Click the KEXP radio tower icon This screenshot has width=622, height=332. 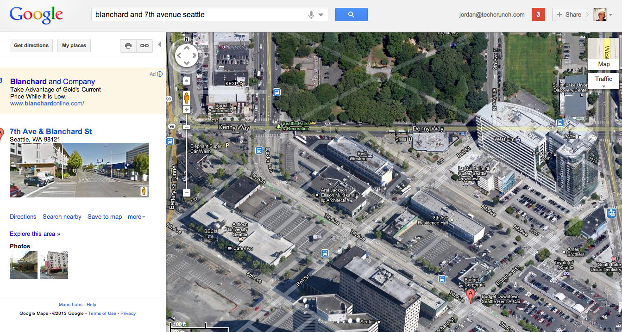point(241,84)
